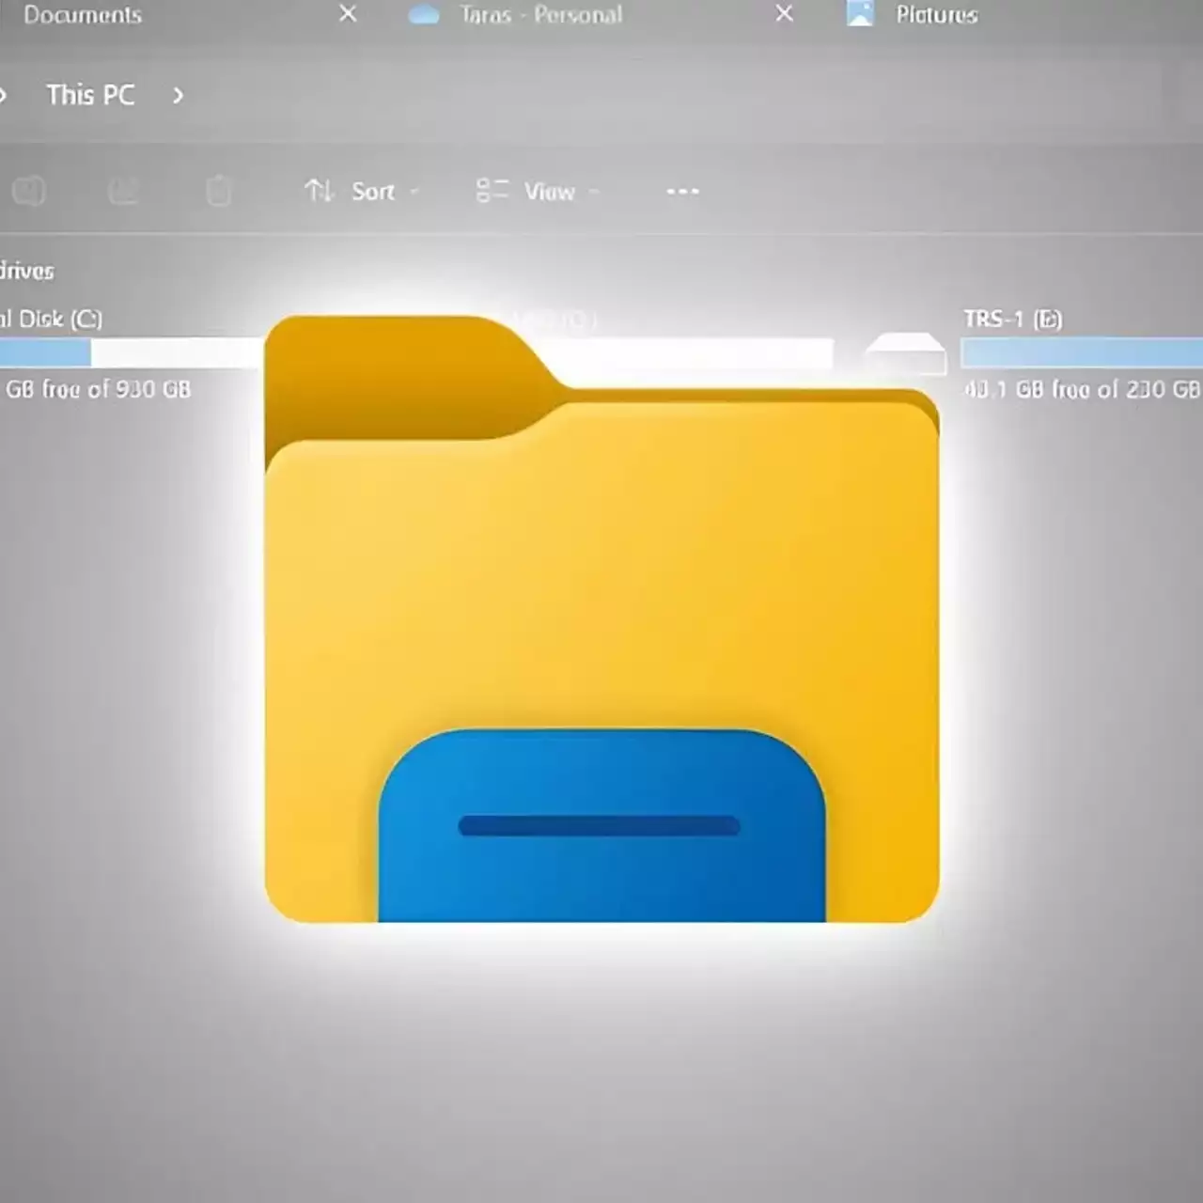The height and width of the screenshot is (1203, 1203).
Task: Switch to the Pictures tab
Action: click(x=936, y=15)
